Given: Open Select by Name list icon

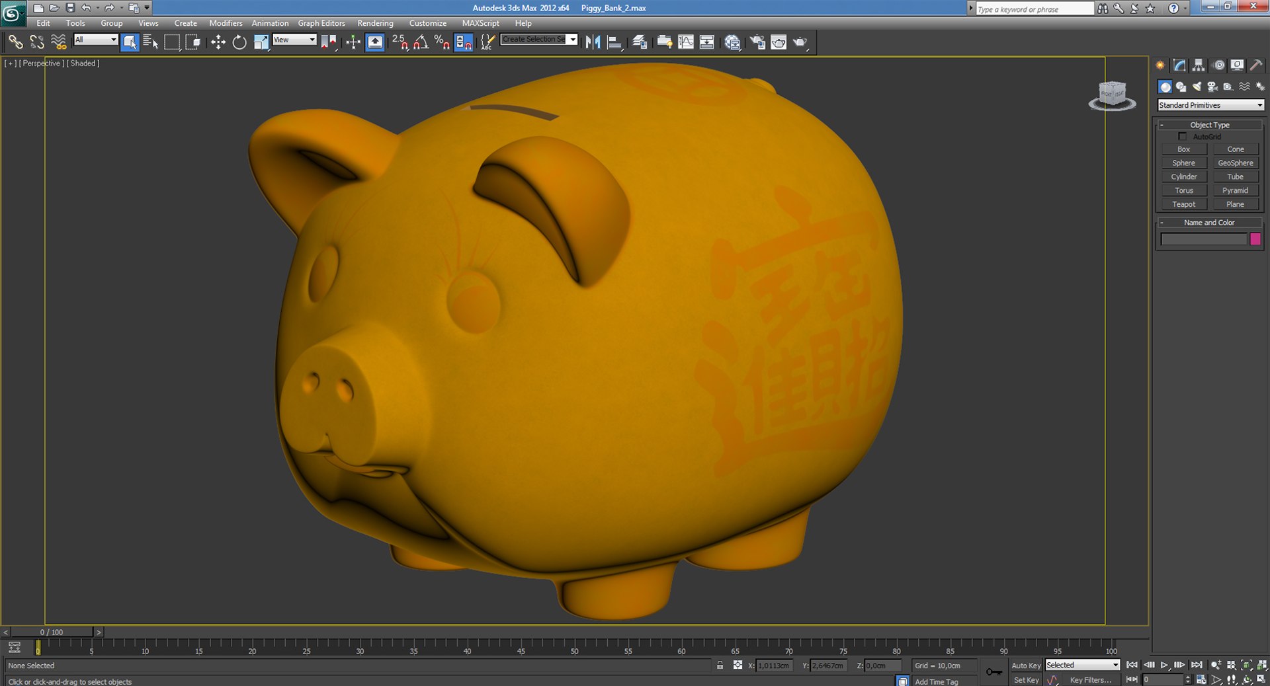Looking at the screenshot, I should tap(151, 42).
